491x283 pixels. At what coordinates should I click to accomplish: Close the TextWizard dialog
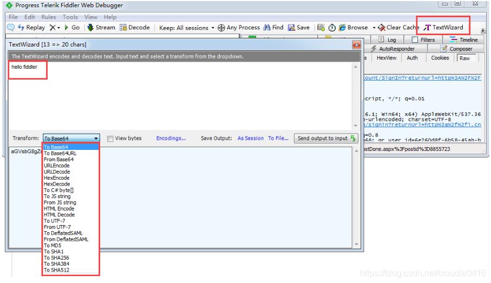(356, 45)
